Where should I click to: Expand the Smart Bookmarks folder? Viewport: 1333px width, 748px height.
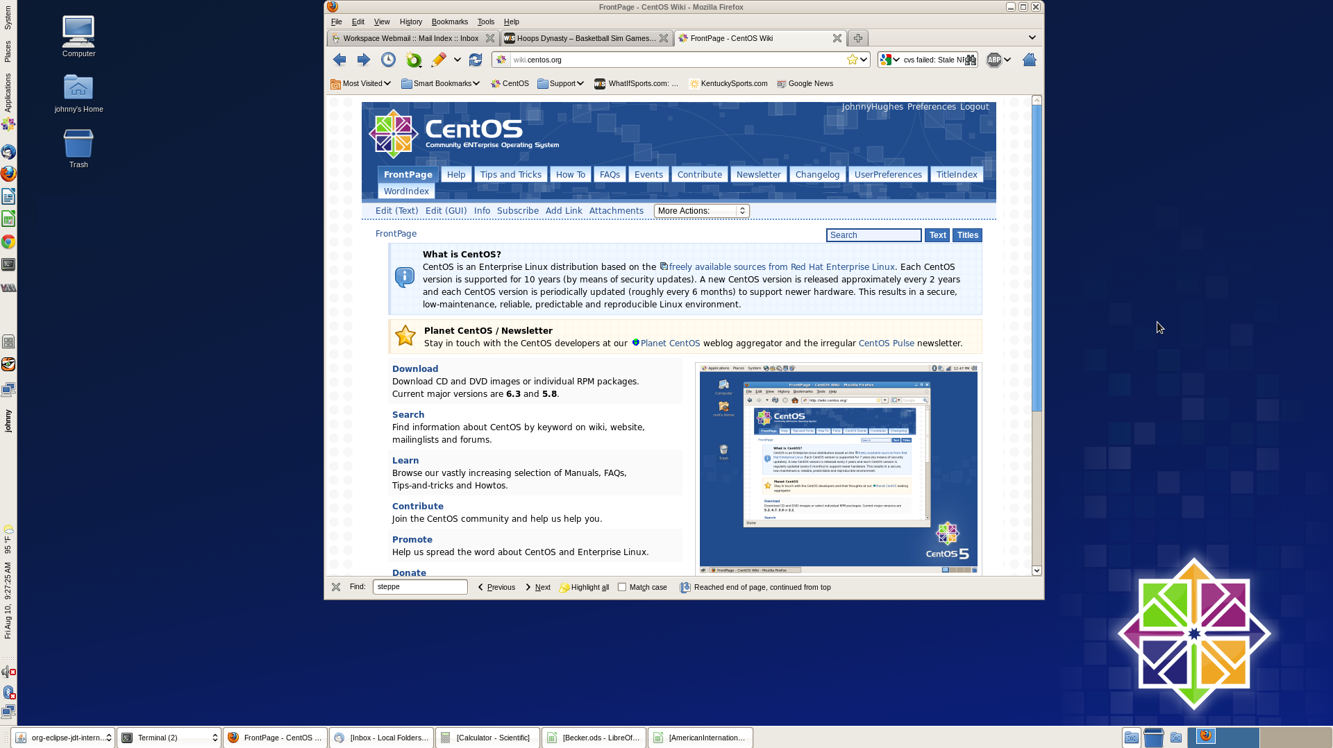coord(441,83)
